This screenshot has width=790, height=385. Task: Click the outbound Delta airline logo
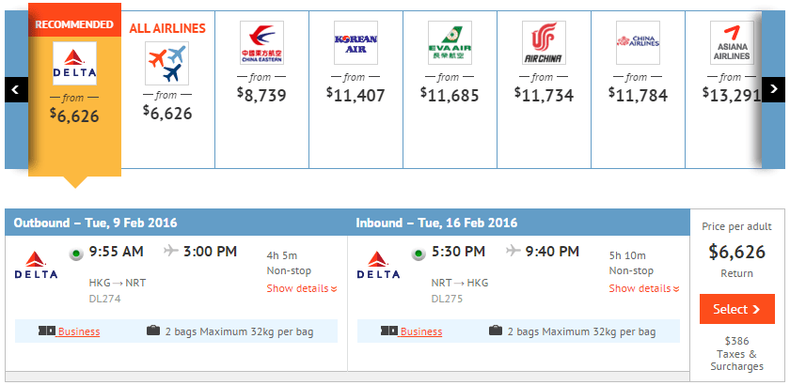click(x=36, y=265)
